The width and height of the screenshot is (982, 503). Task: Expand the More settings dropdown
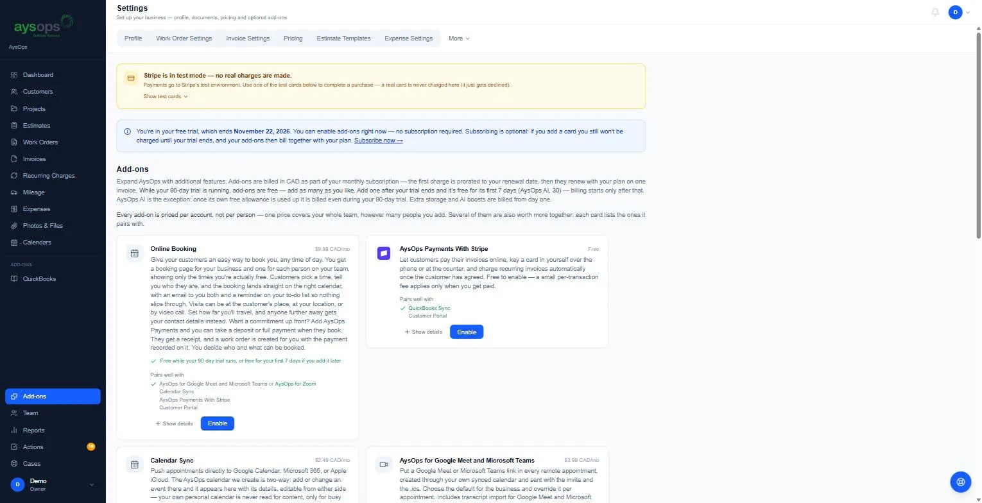coord(459,38)
